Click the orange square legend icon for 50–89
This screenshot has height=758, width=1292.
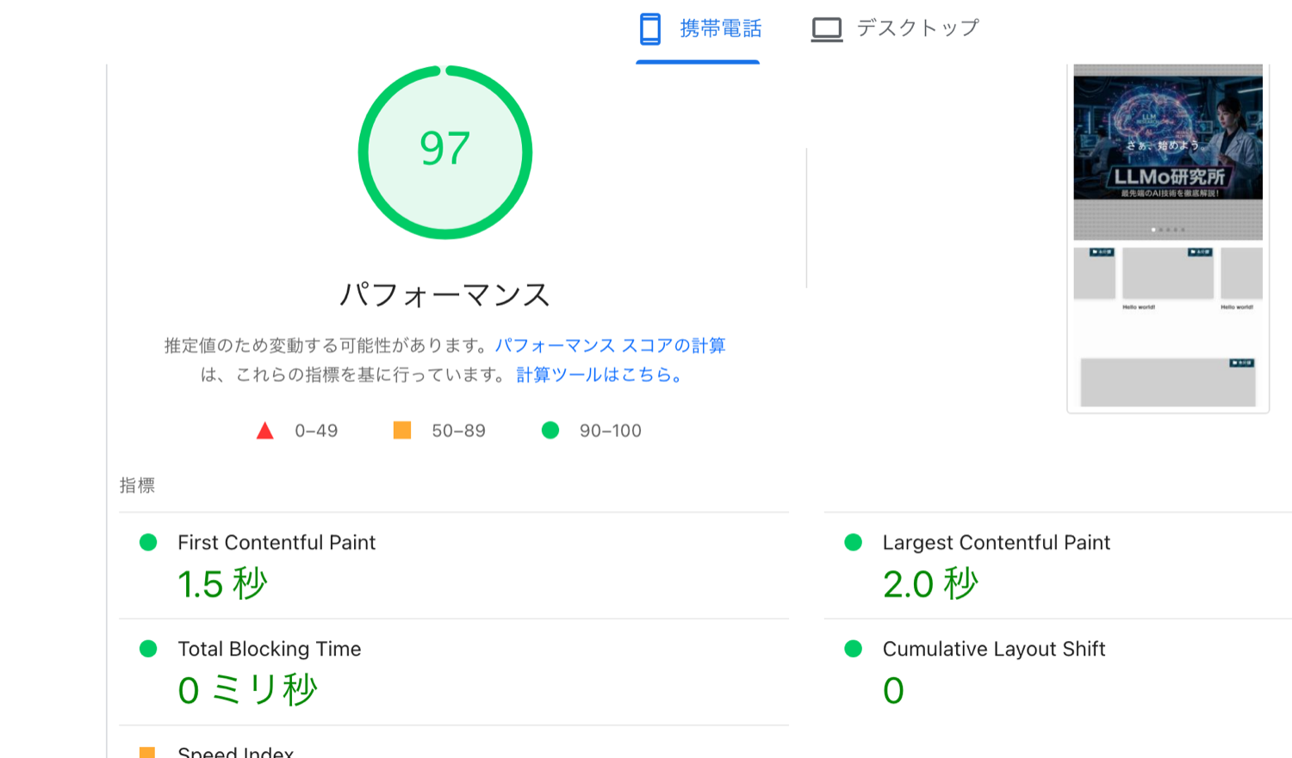point(401,429)
